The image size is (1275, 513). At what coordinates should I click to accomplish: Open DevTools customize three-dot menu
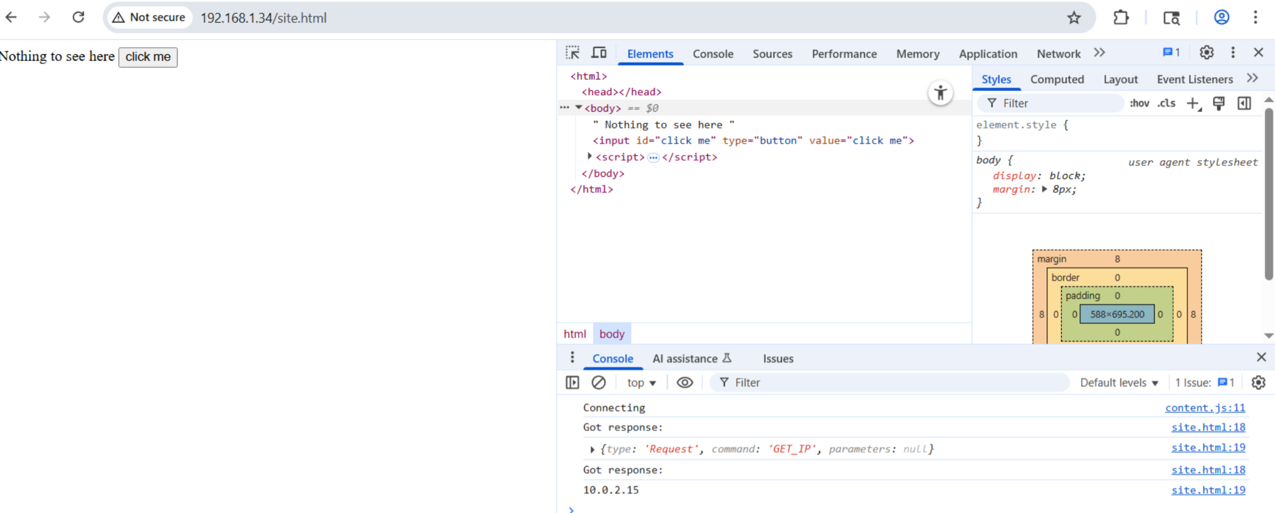[1233, 53]
